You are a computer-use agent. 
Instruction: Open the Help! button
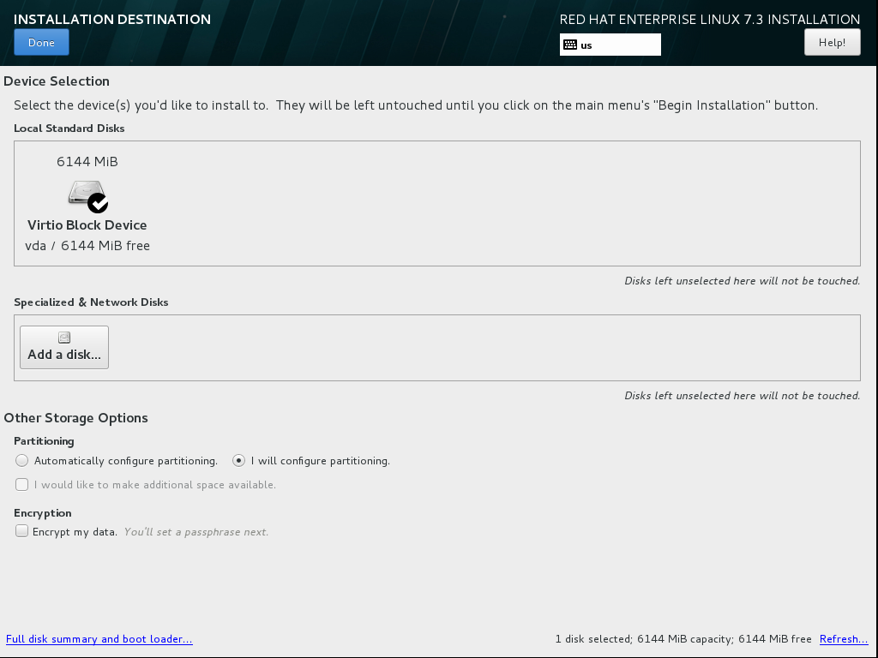(x=832, y=43)
